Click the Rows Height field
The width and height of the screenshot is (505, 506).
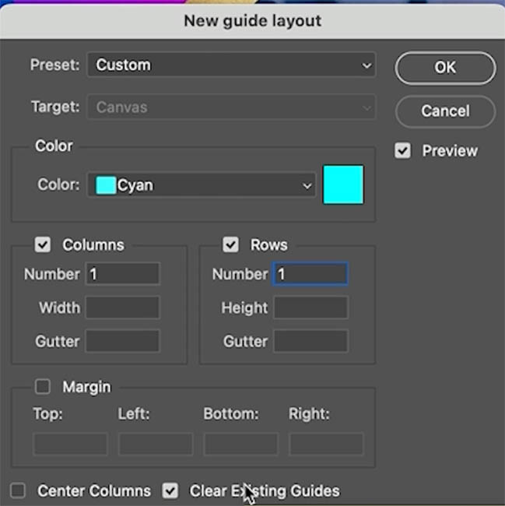point(311,307)
